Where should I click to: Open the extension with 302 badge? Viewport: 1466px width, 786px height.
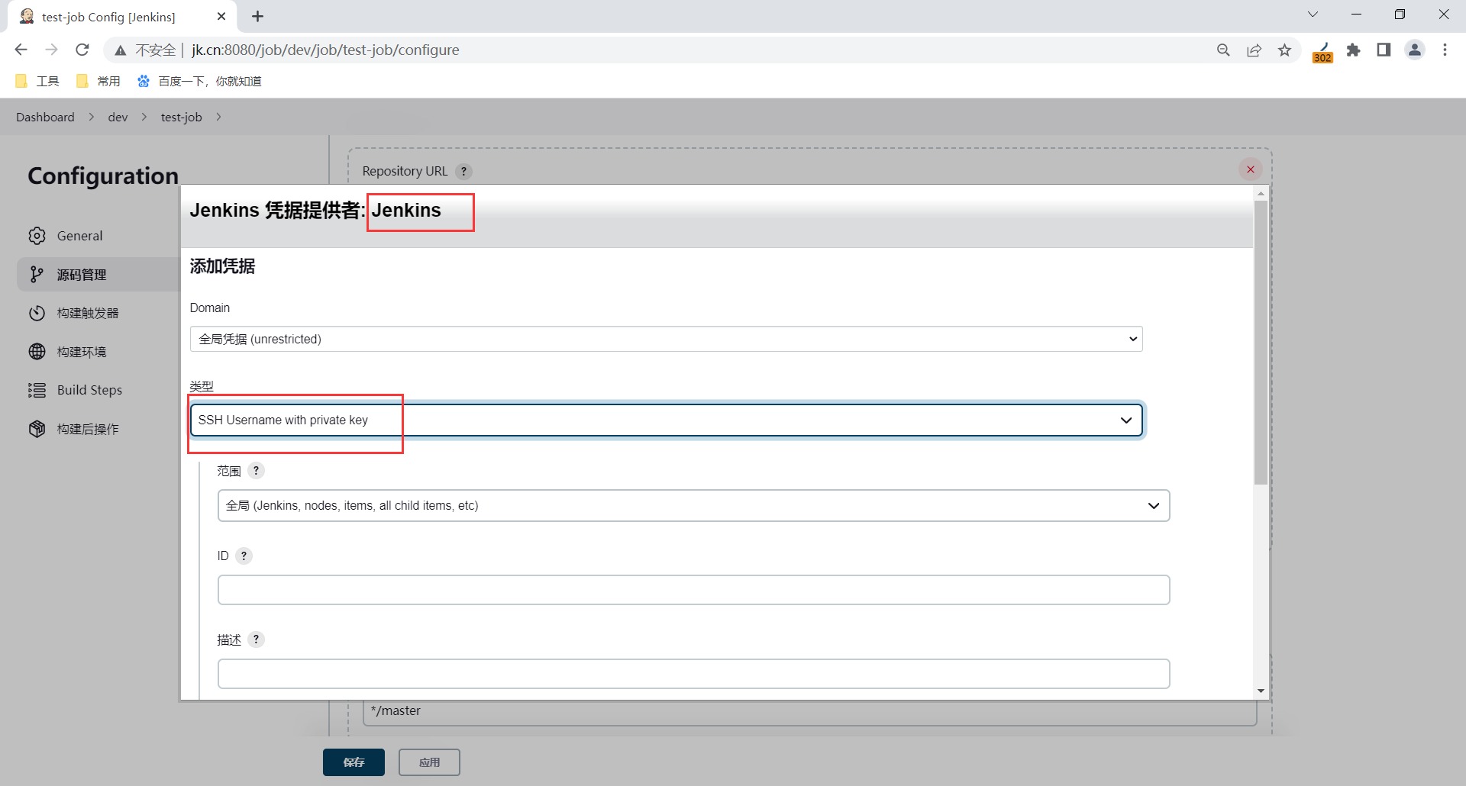pyautogui.click(x=1322, y=52)
